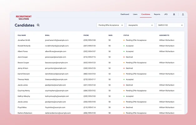Open the JRQ tab

(166, 14)
